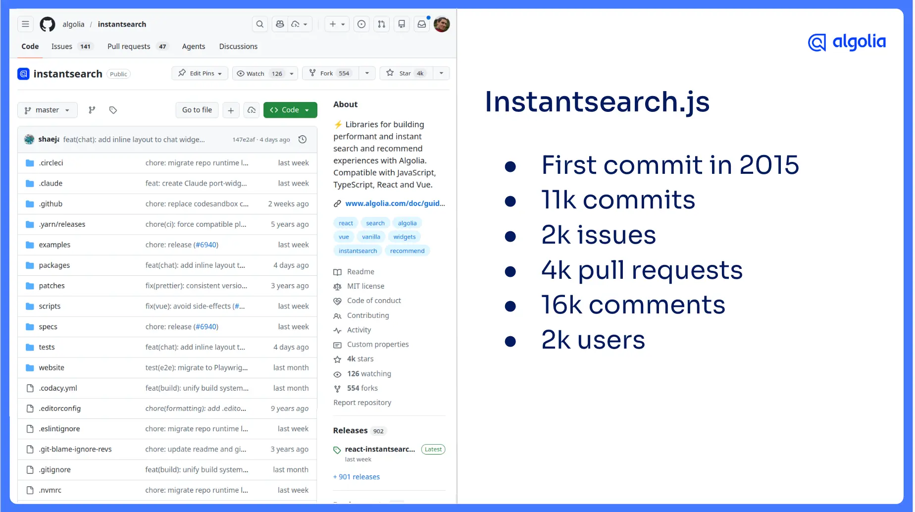Screen dimensions: 915x512
Task: Open the Releases 902 heading
Action: click(359, 431)
